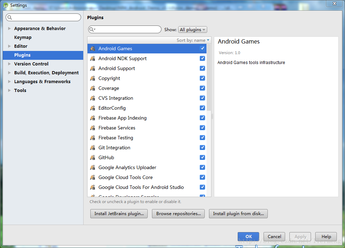Screen dimensions: 345x248
Task: Click Install plugin from disk button
Action: [238, 214]
